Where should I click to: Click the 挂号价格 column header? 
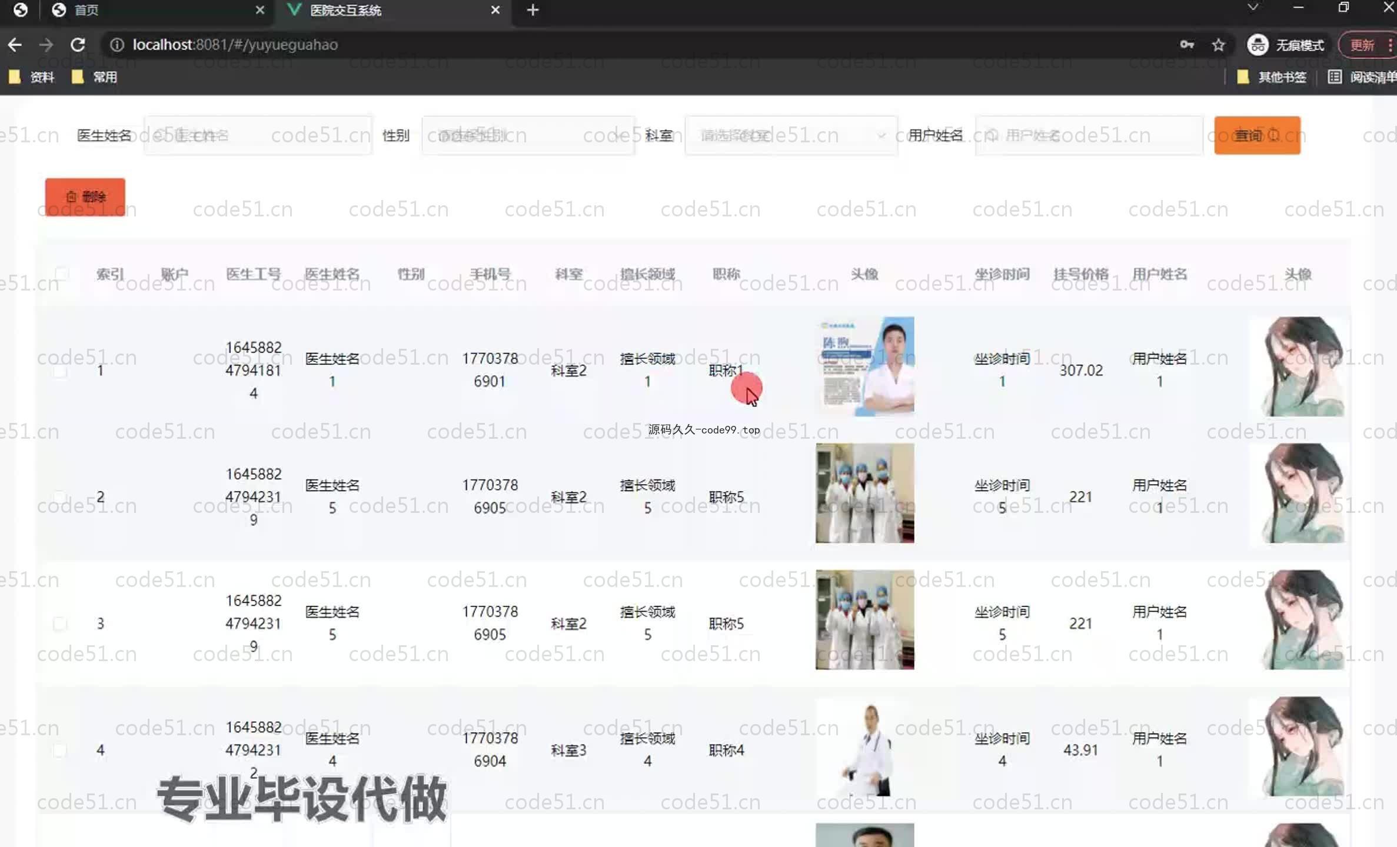point(1081,274)
